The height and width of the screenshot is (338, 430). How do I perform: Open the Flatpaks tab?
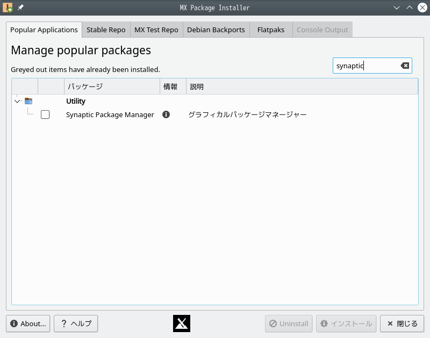click(271, 30)
